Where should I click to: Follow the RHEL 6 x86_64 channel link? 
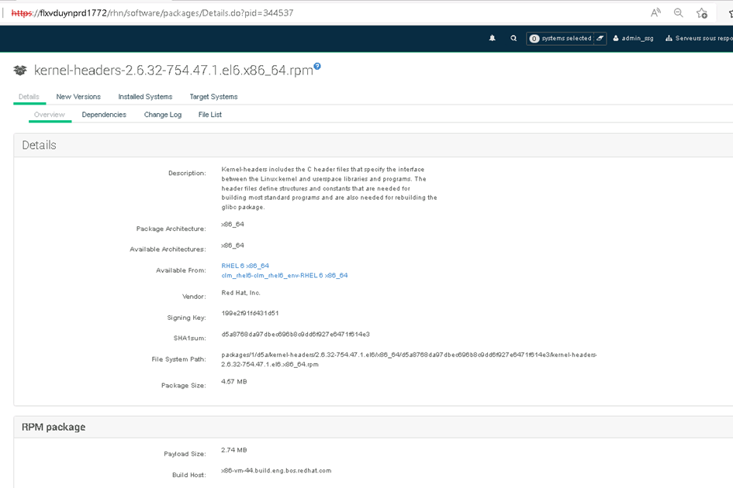[245, 266]
